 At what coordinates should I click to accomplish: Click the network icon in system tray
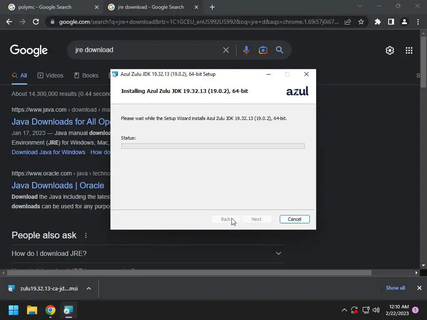[366, 310]
